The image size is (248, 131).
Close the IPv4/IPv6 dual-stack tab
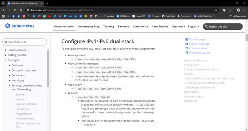41,3
